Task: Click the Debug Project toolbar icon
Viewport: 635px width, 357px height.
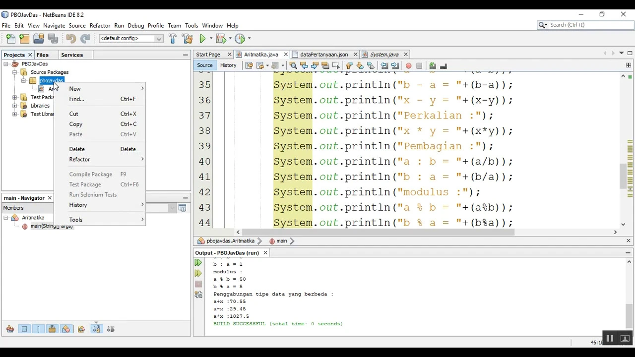Action: click(x=221, y=38)
